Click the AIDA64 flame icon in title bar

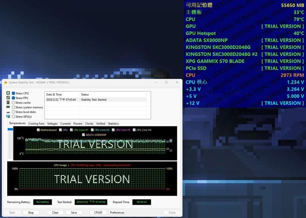point(5,82)
